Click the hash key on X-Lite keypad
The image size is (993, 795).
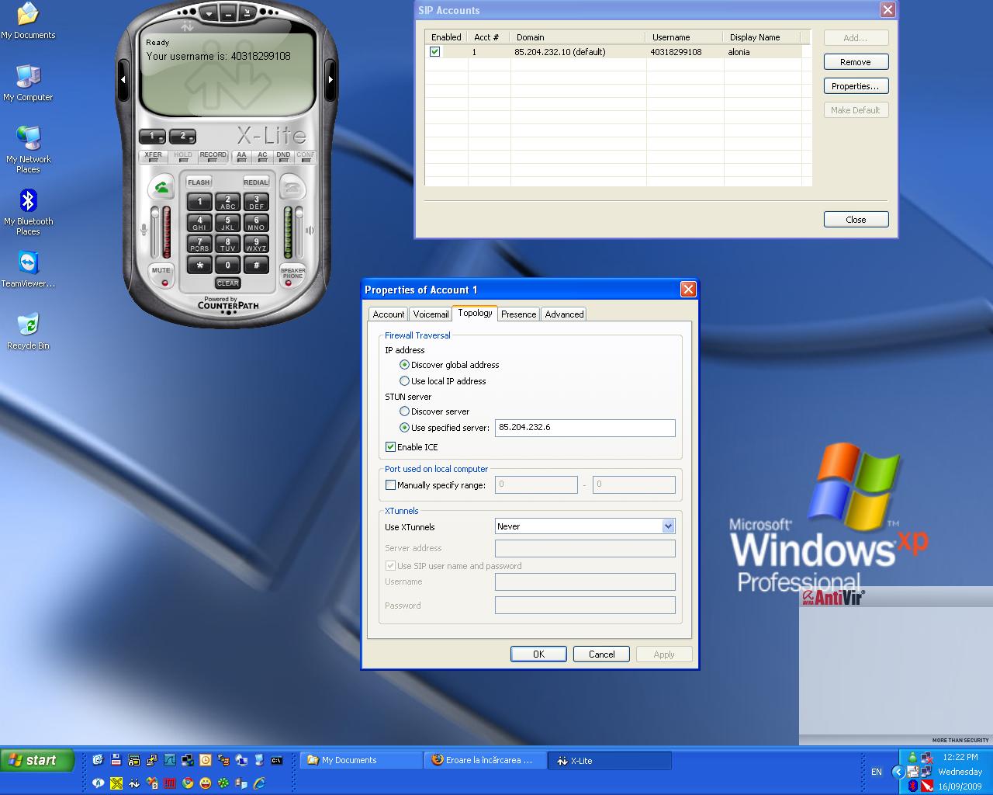tap(256, 266)
